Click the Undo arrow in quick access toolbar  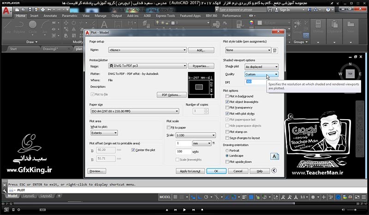49,10
